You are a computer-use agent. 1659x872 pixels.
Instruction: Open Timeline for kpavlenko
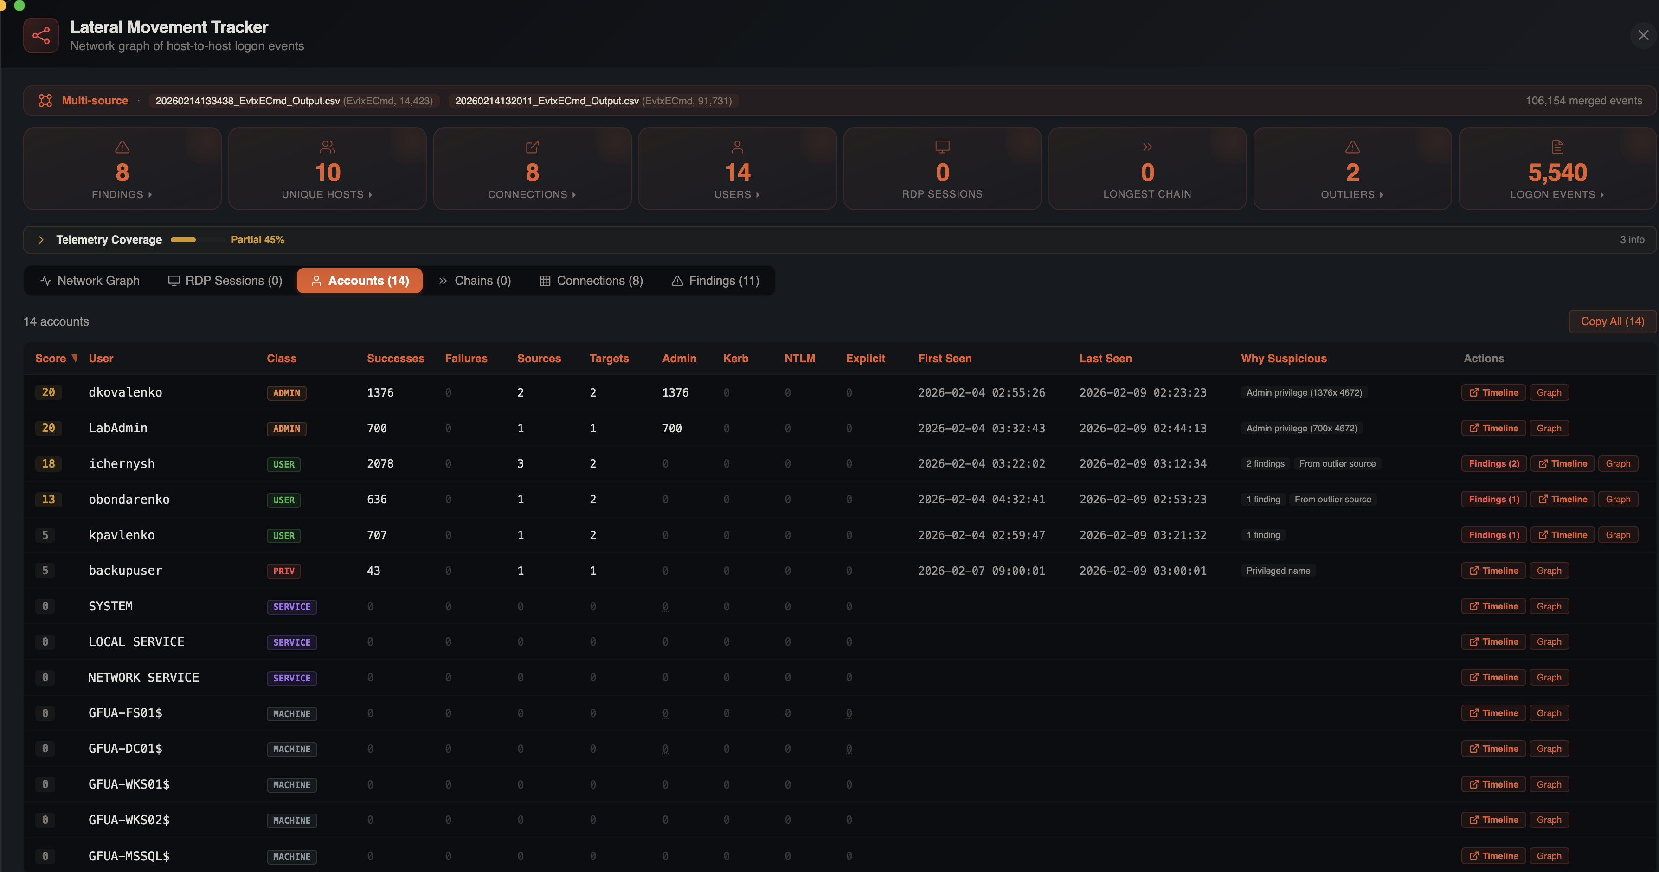(x=1563, y=535)
